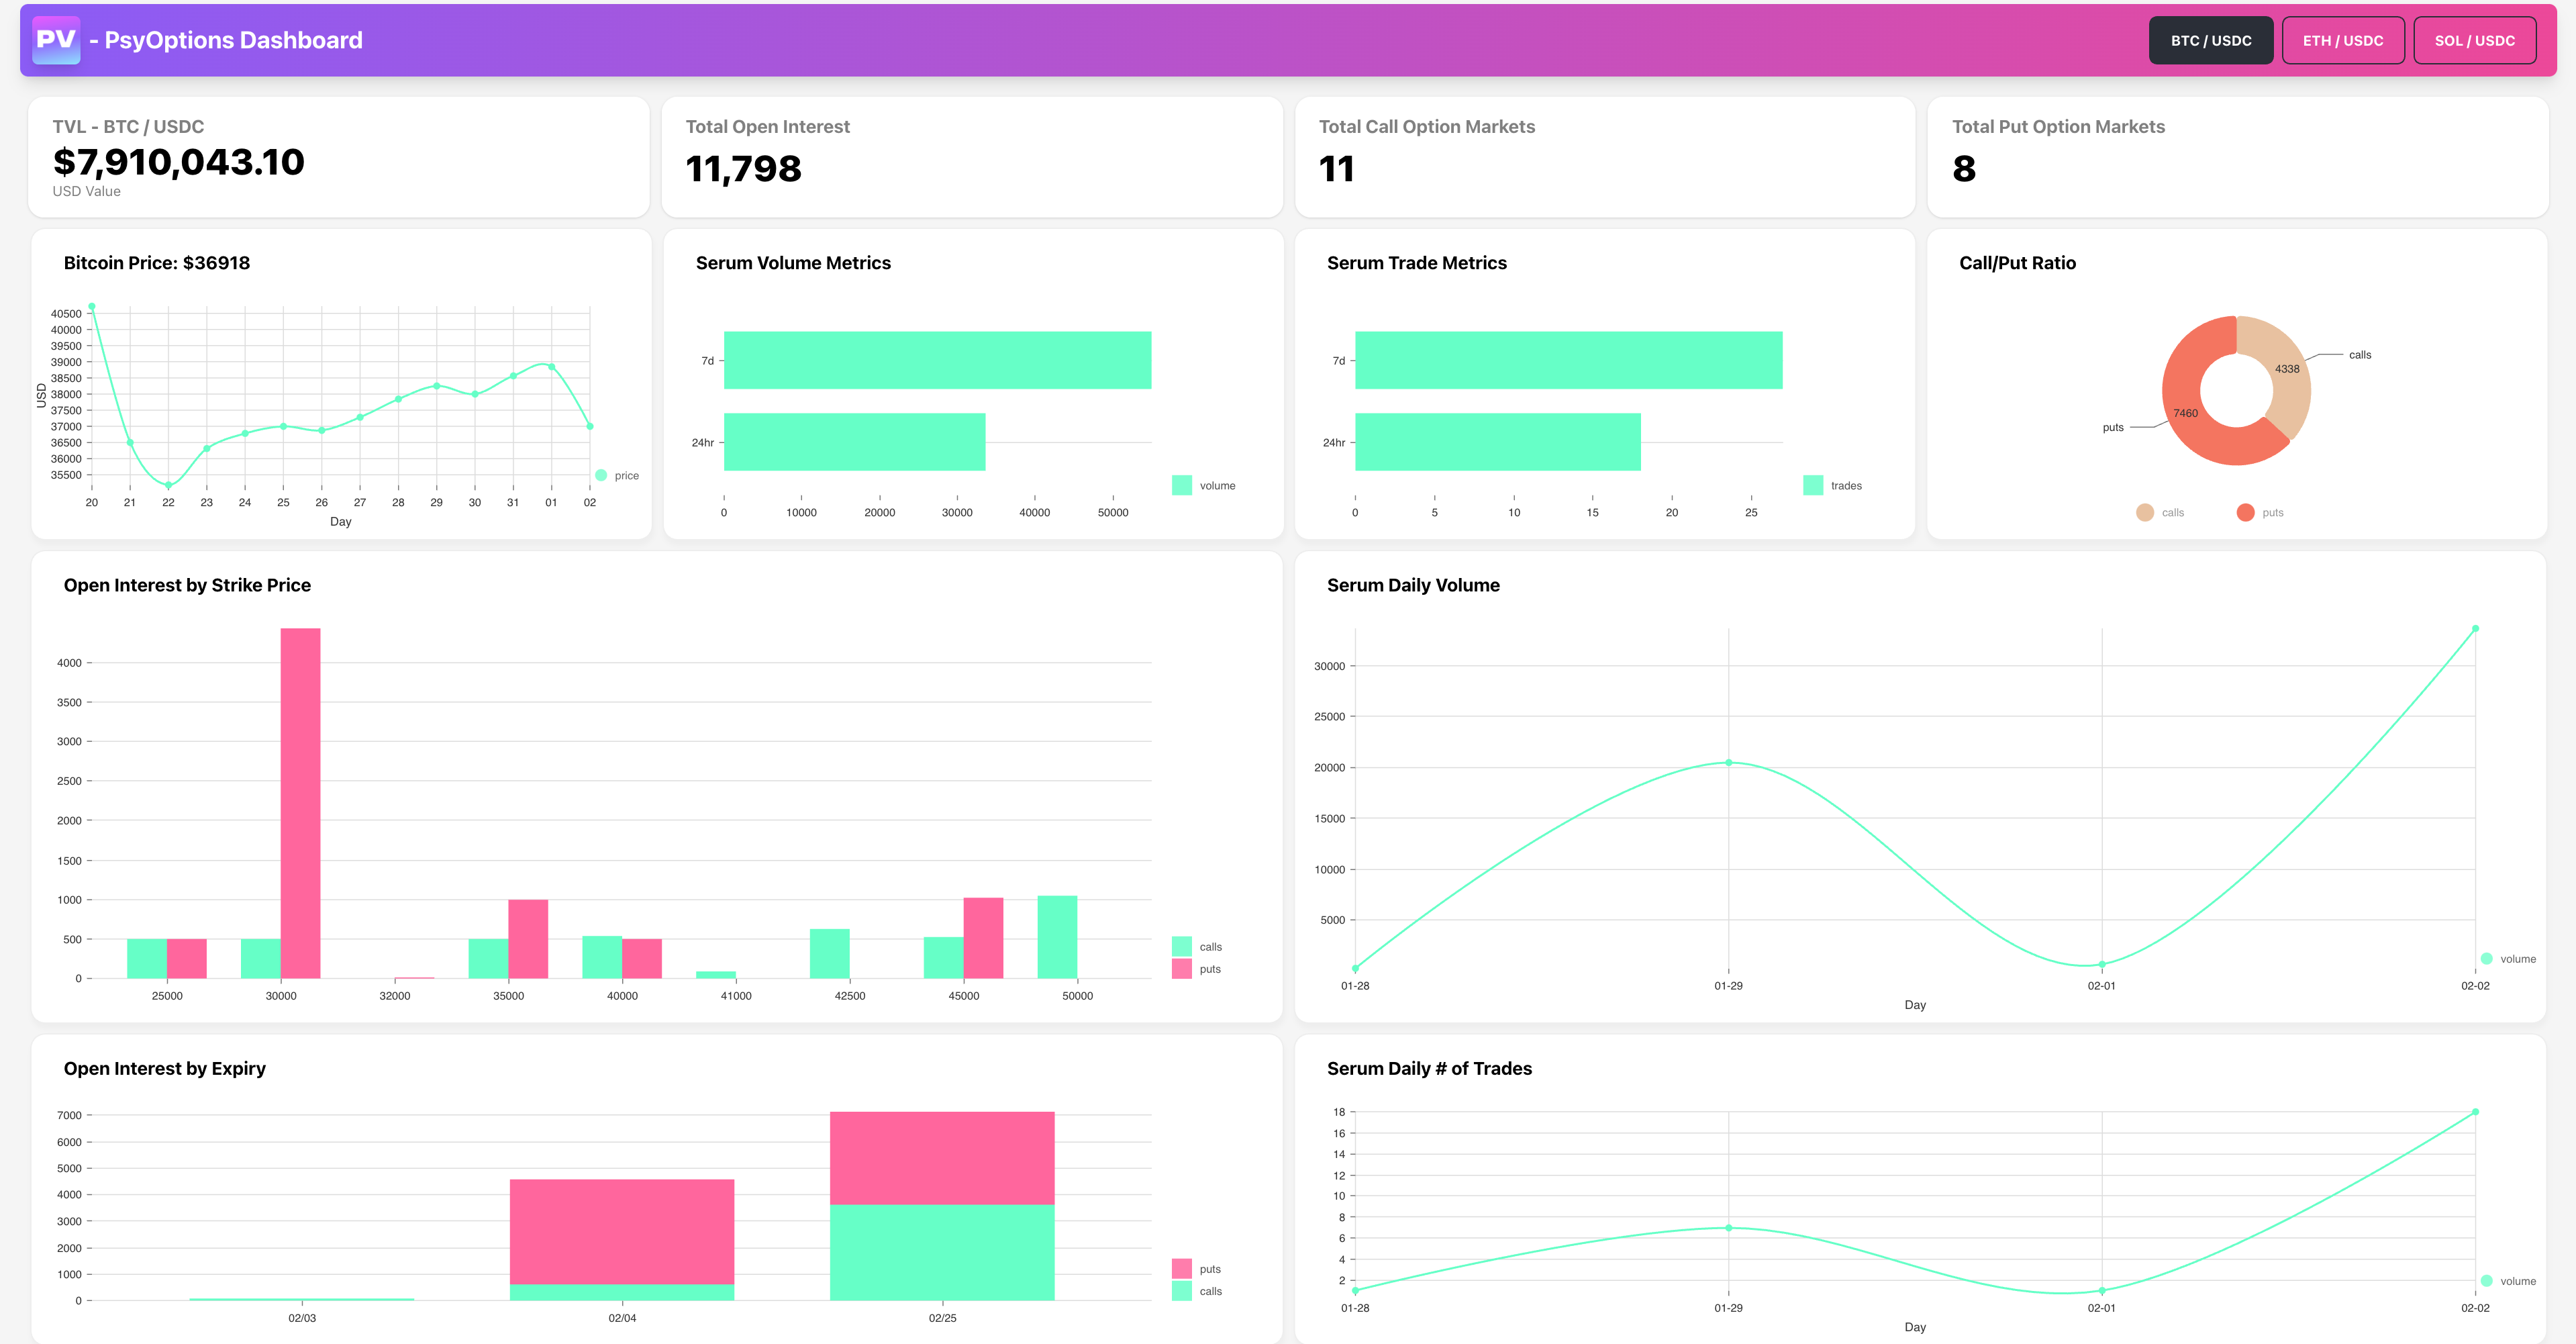Click calls legend dot under Call/Put Ratio
This screenshot has height=1344, width=2576.
point(2144,513)
